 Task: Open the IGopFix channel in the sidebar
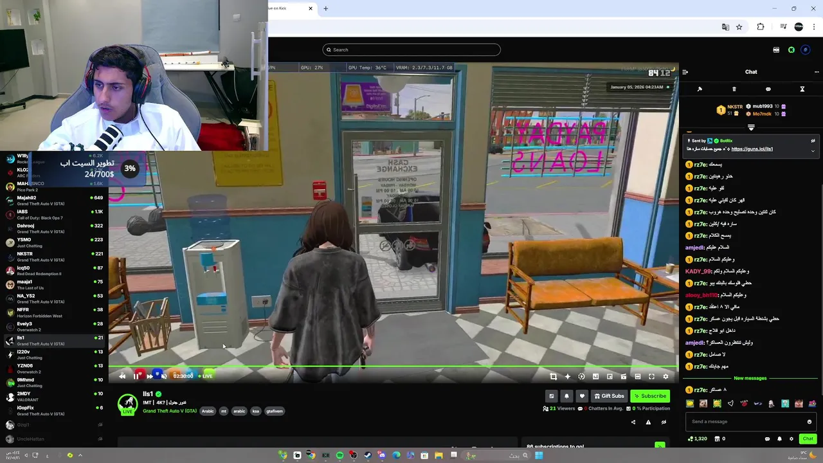point(54,410)
